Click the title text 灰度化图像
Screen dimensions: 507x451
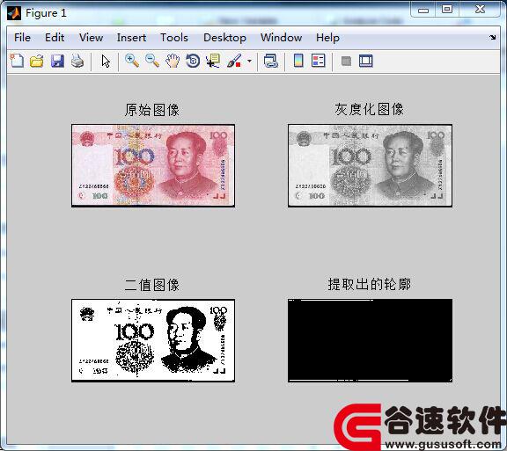click(x=370, y=109)
